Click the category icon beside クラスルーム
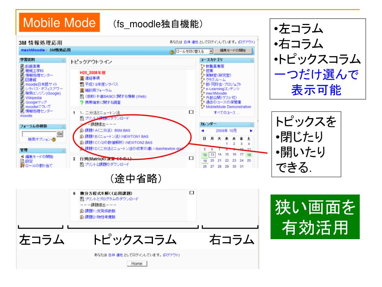This screenshot has width=382, height=287. click(203, 80)
